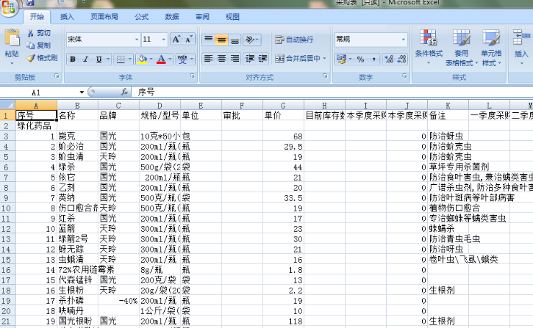Switch to the 插入 (Insert) tab

(67, 17)
